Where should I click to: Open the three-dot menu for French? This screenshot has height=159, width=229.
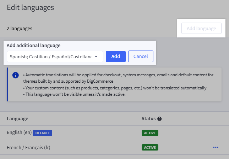click(x=216, y=147)
